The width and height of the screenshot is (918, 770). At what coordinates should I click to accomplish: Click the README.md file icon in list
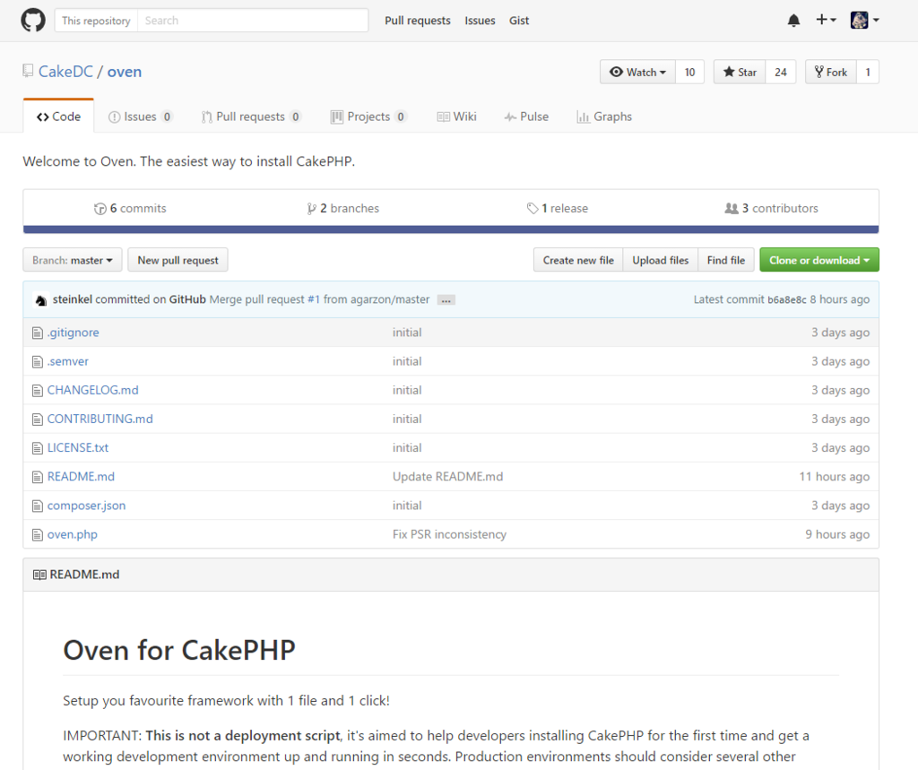(x=38, y=477)
